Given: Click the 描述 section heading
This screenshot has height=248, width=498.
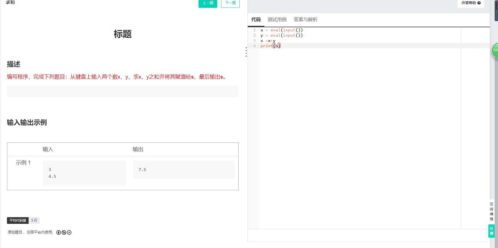Looking at the screenshot, I should (14, 64).
